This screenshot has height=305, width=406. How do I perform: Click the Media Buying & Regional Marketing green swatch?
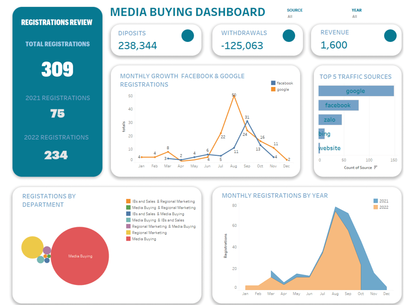(x=128, y=207)
